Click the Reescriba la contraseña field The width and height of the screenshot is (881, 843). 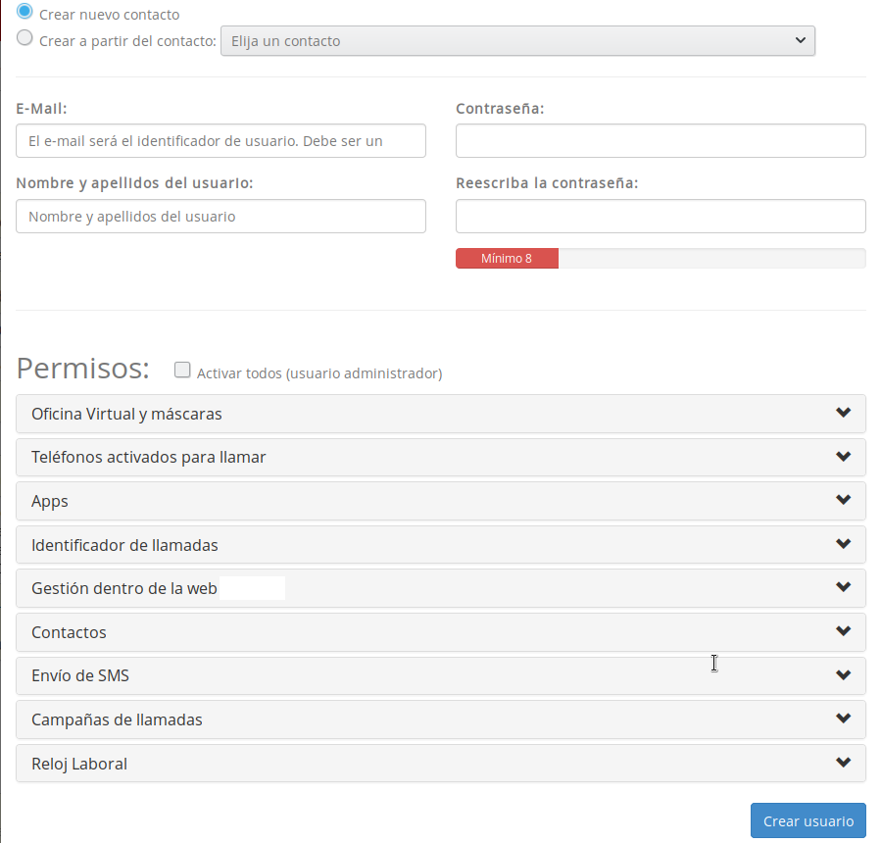point(660,216)
